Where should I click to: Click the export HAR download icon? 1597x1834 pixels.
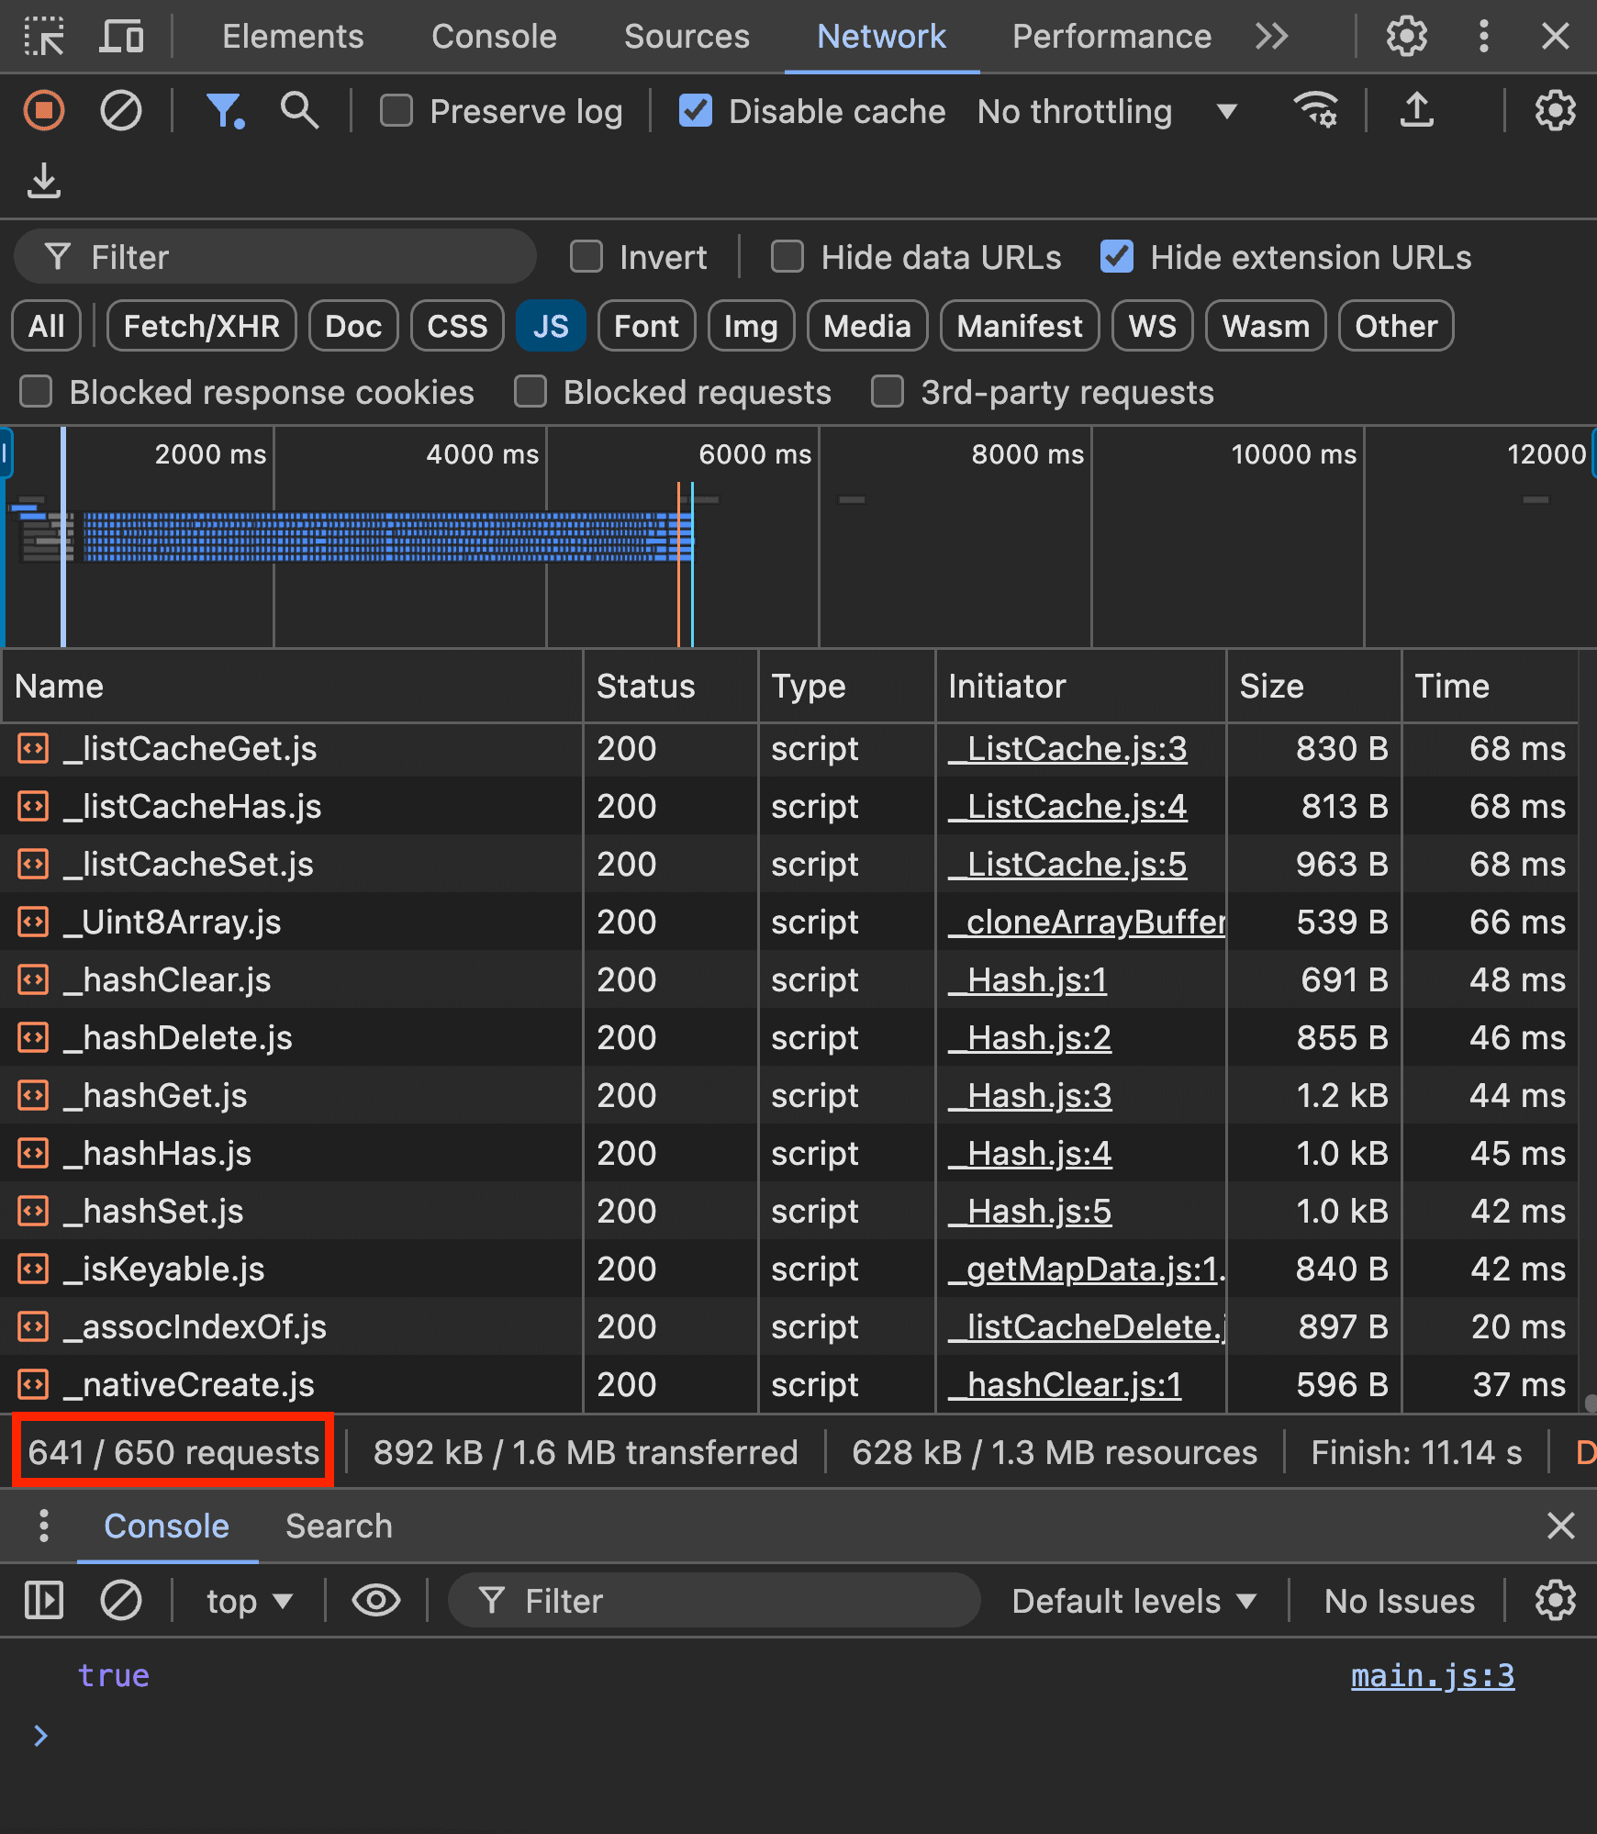43,181
